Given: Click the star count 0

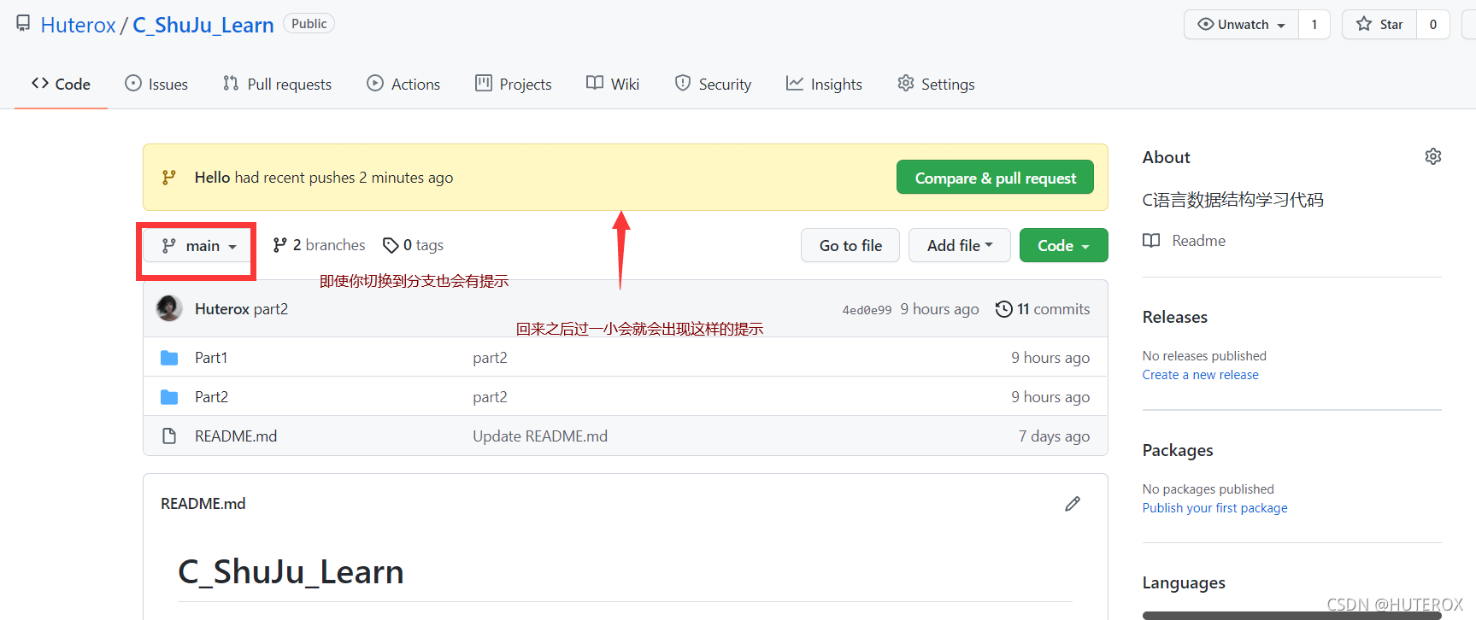Looking at the screenshot, I should (x=1433, y=24).
